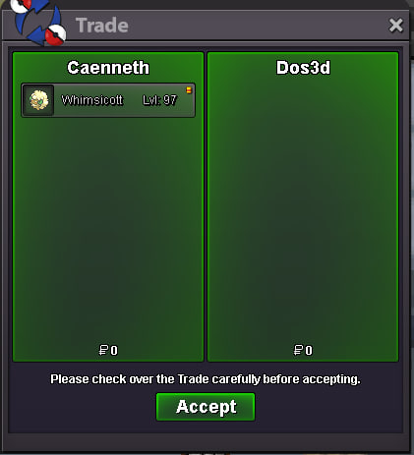
Task: Click the empty area of Caenneth's panel
Action: (108, 229)
